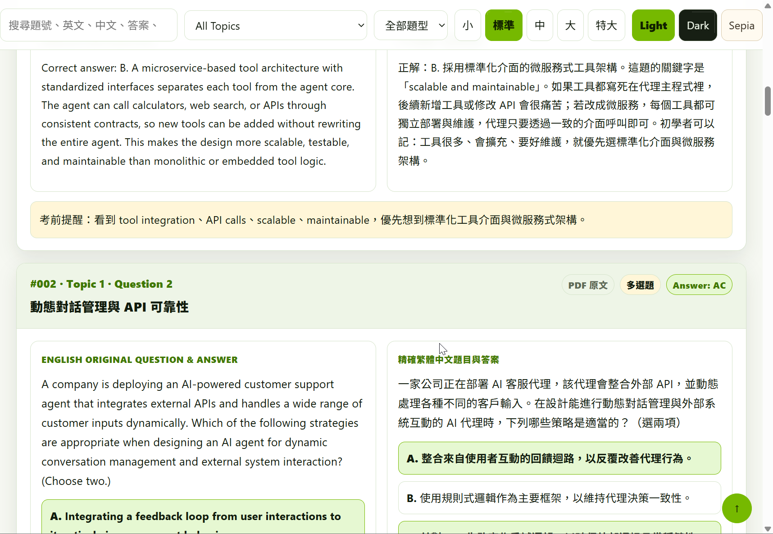Click the scrollbar down arrow
773x534 pixels.
768,529
